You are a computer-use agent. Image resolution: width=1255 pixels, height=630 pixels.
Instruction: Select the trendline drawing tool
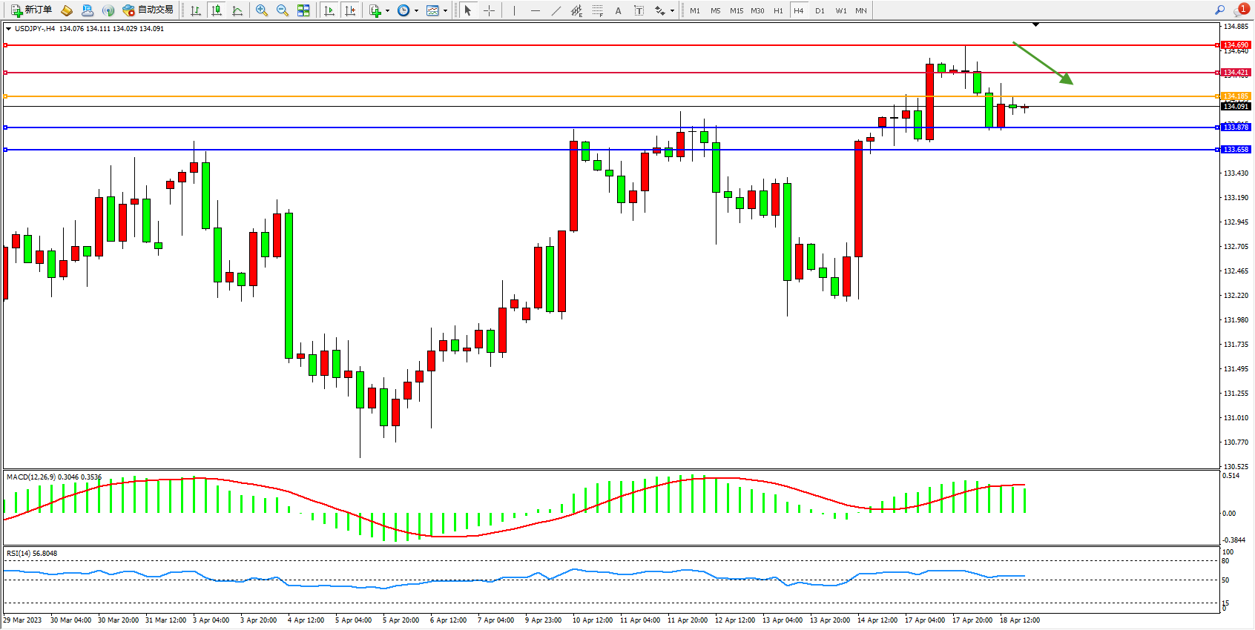click(556, 10)
